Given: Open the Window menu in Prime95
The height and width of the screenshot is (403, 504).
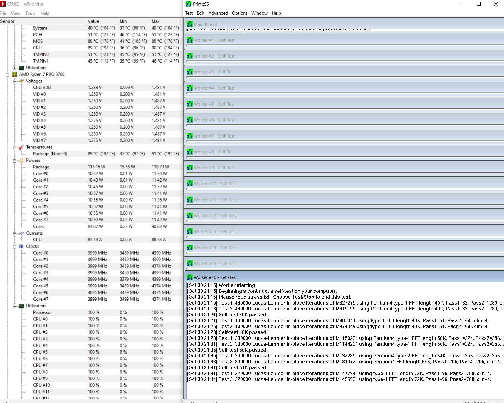Looking at the screenshot, I should (259, 13).
